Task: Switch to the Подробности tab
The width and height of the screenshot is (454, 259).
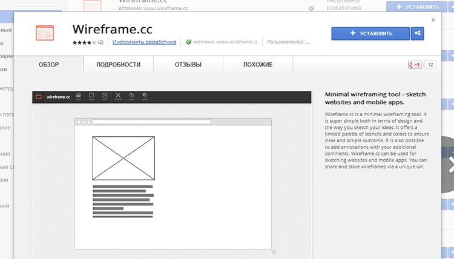Action: point(119,65)
